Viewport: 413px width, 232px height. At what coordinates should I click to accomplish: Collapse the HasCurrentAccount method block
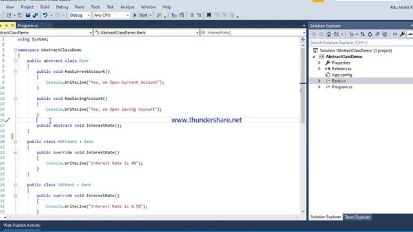point(15,72)
